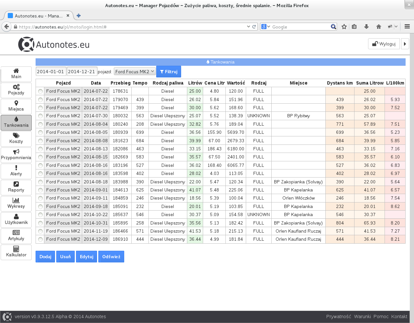Open Warunki footer link

(x=362, y=317)
